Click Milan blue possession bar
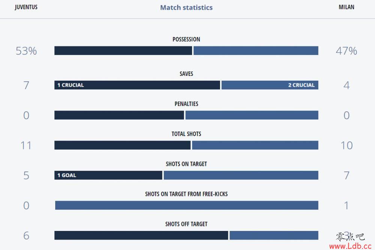375x250 pixels. pos(256,50)
